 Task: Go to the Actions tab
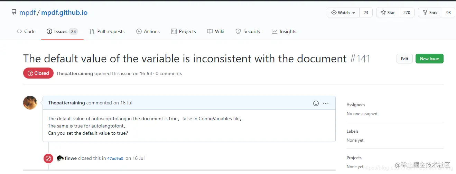click(148, 31)
